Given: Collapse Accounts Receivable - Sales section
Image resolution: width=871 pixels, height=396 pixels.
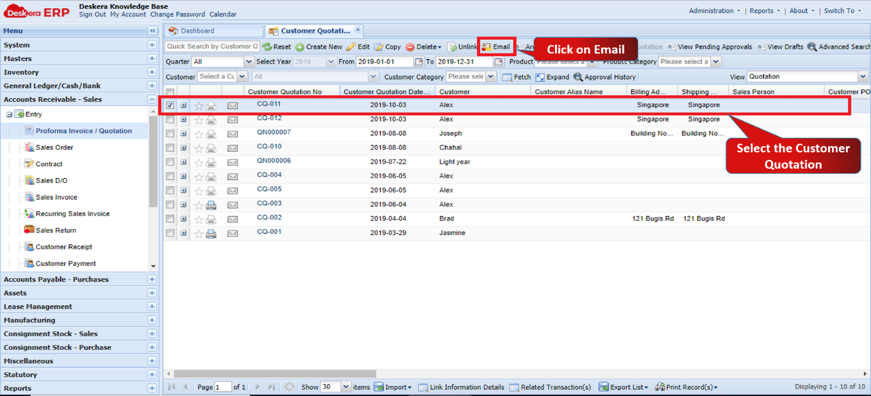Looking at the screenshot, I should click(152, 99).
